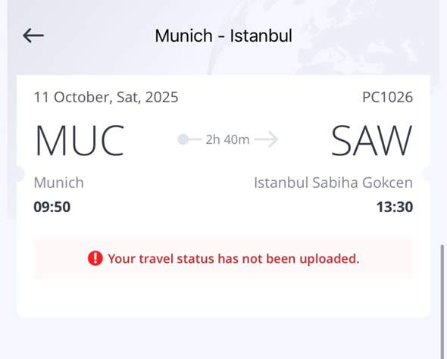Click empty area of the flight card
This screenshot has width=447, height=359.
pos(223,298)
